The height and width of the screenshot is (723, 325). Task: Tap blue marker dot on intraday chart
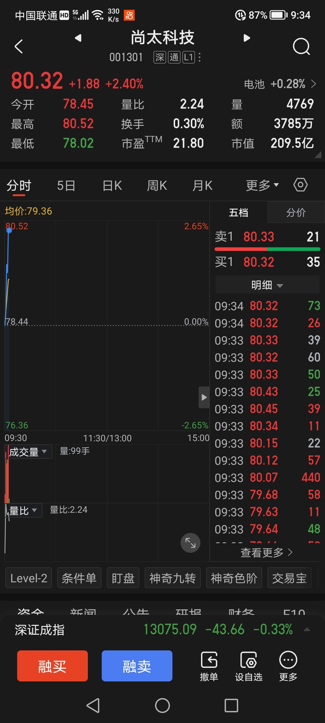(x=9, y=230)
